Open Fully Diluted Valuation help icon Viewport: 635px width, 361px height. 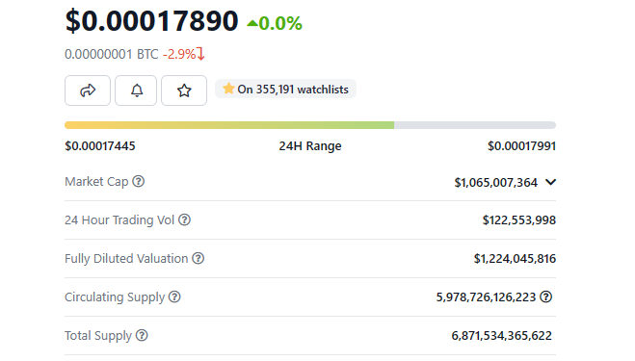click(x=198, y=258)
